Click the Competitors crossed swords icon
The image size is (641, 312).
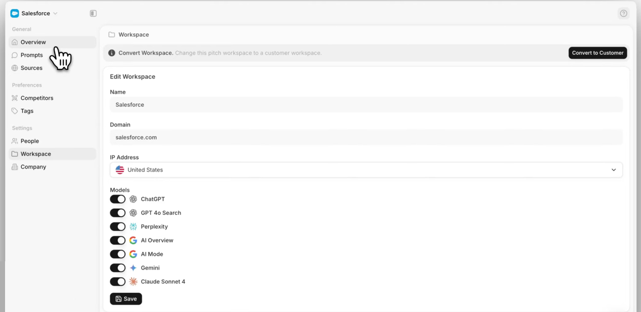click(15, 98)
